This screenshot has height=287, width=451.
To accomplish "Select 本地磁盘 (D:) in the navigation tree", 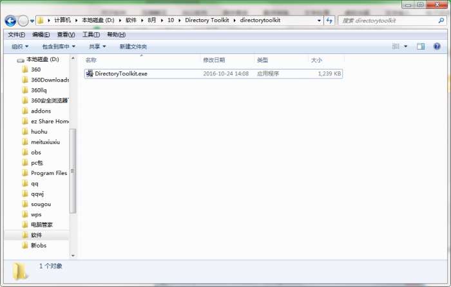I will [x=43, y=59].
